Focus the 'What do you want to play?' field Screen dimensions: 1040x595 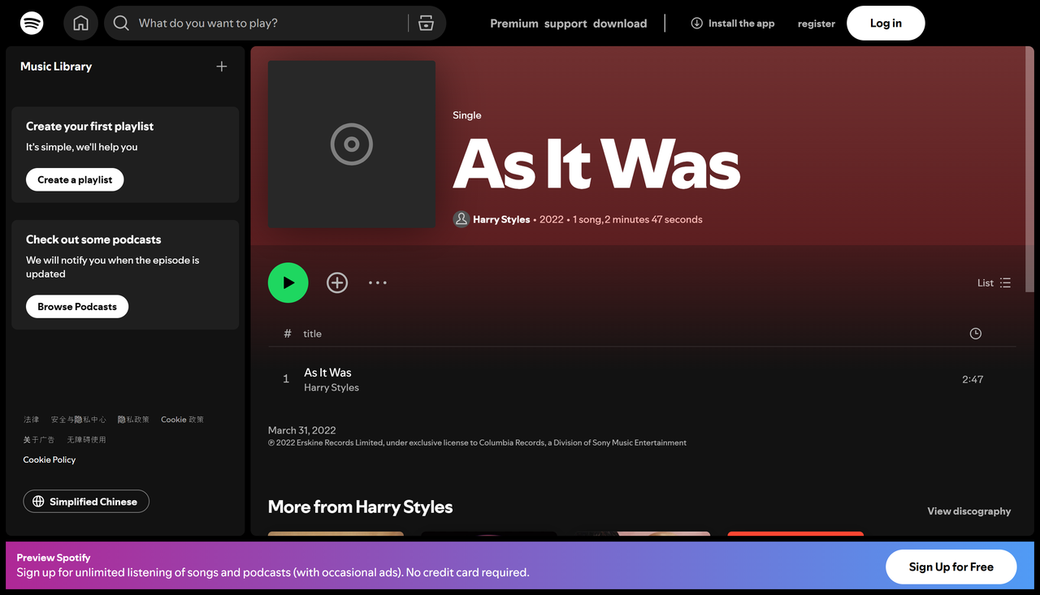[x=271, y=24]
